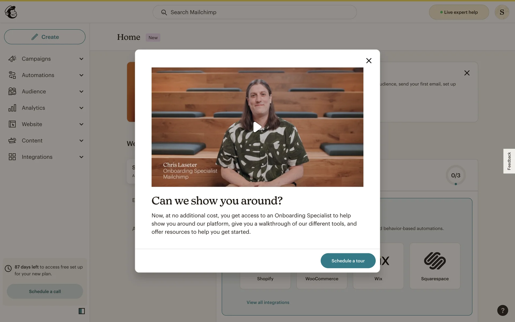The image size is (515, 322).
Task: Click the Campaigns megaphone icon in sidebar
Action: point(12,59)
